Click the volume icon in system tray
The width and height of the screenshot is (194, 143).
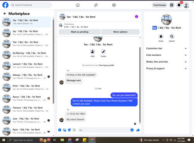point(171,140)
